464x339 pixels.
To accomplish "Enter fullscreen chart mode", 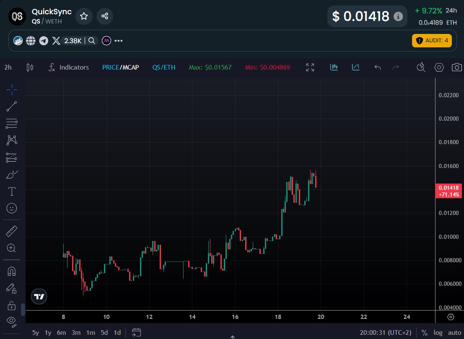I will (310, 67).
